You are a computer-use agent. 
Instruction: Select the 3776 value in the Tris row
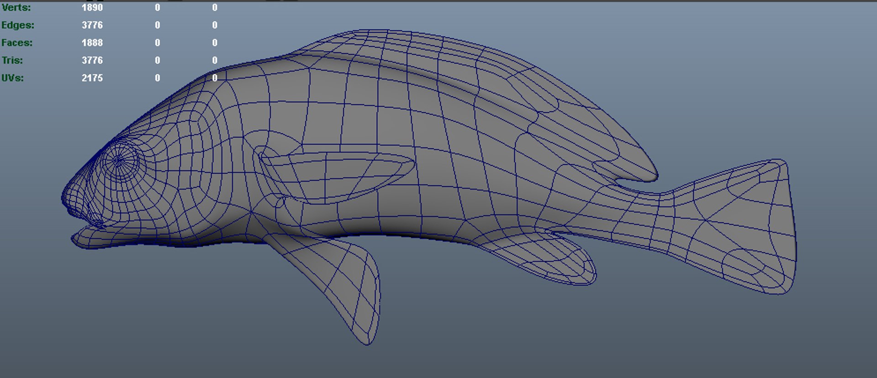(92, 60)
